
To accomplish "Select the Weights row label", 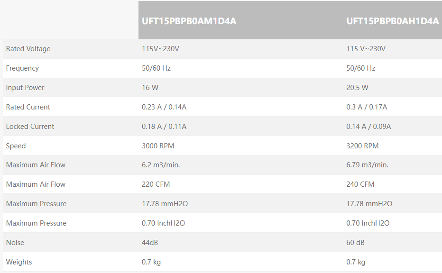I will click(x=19, y=262).
